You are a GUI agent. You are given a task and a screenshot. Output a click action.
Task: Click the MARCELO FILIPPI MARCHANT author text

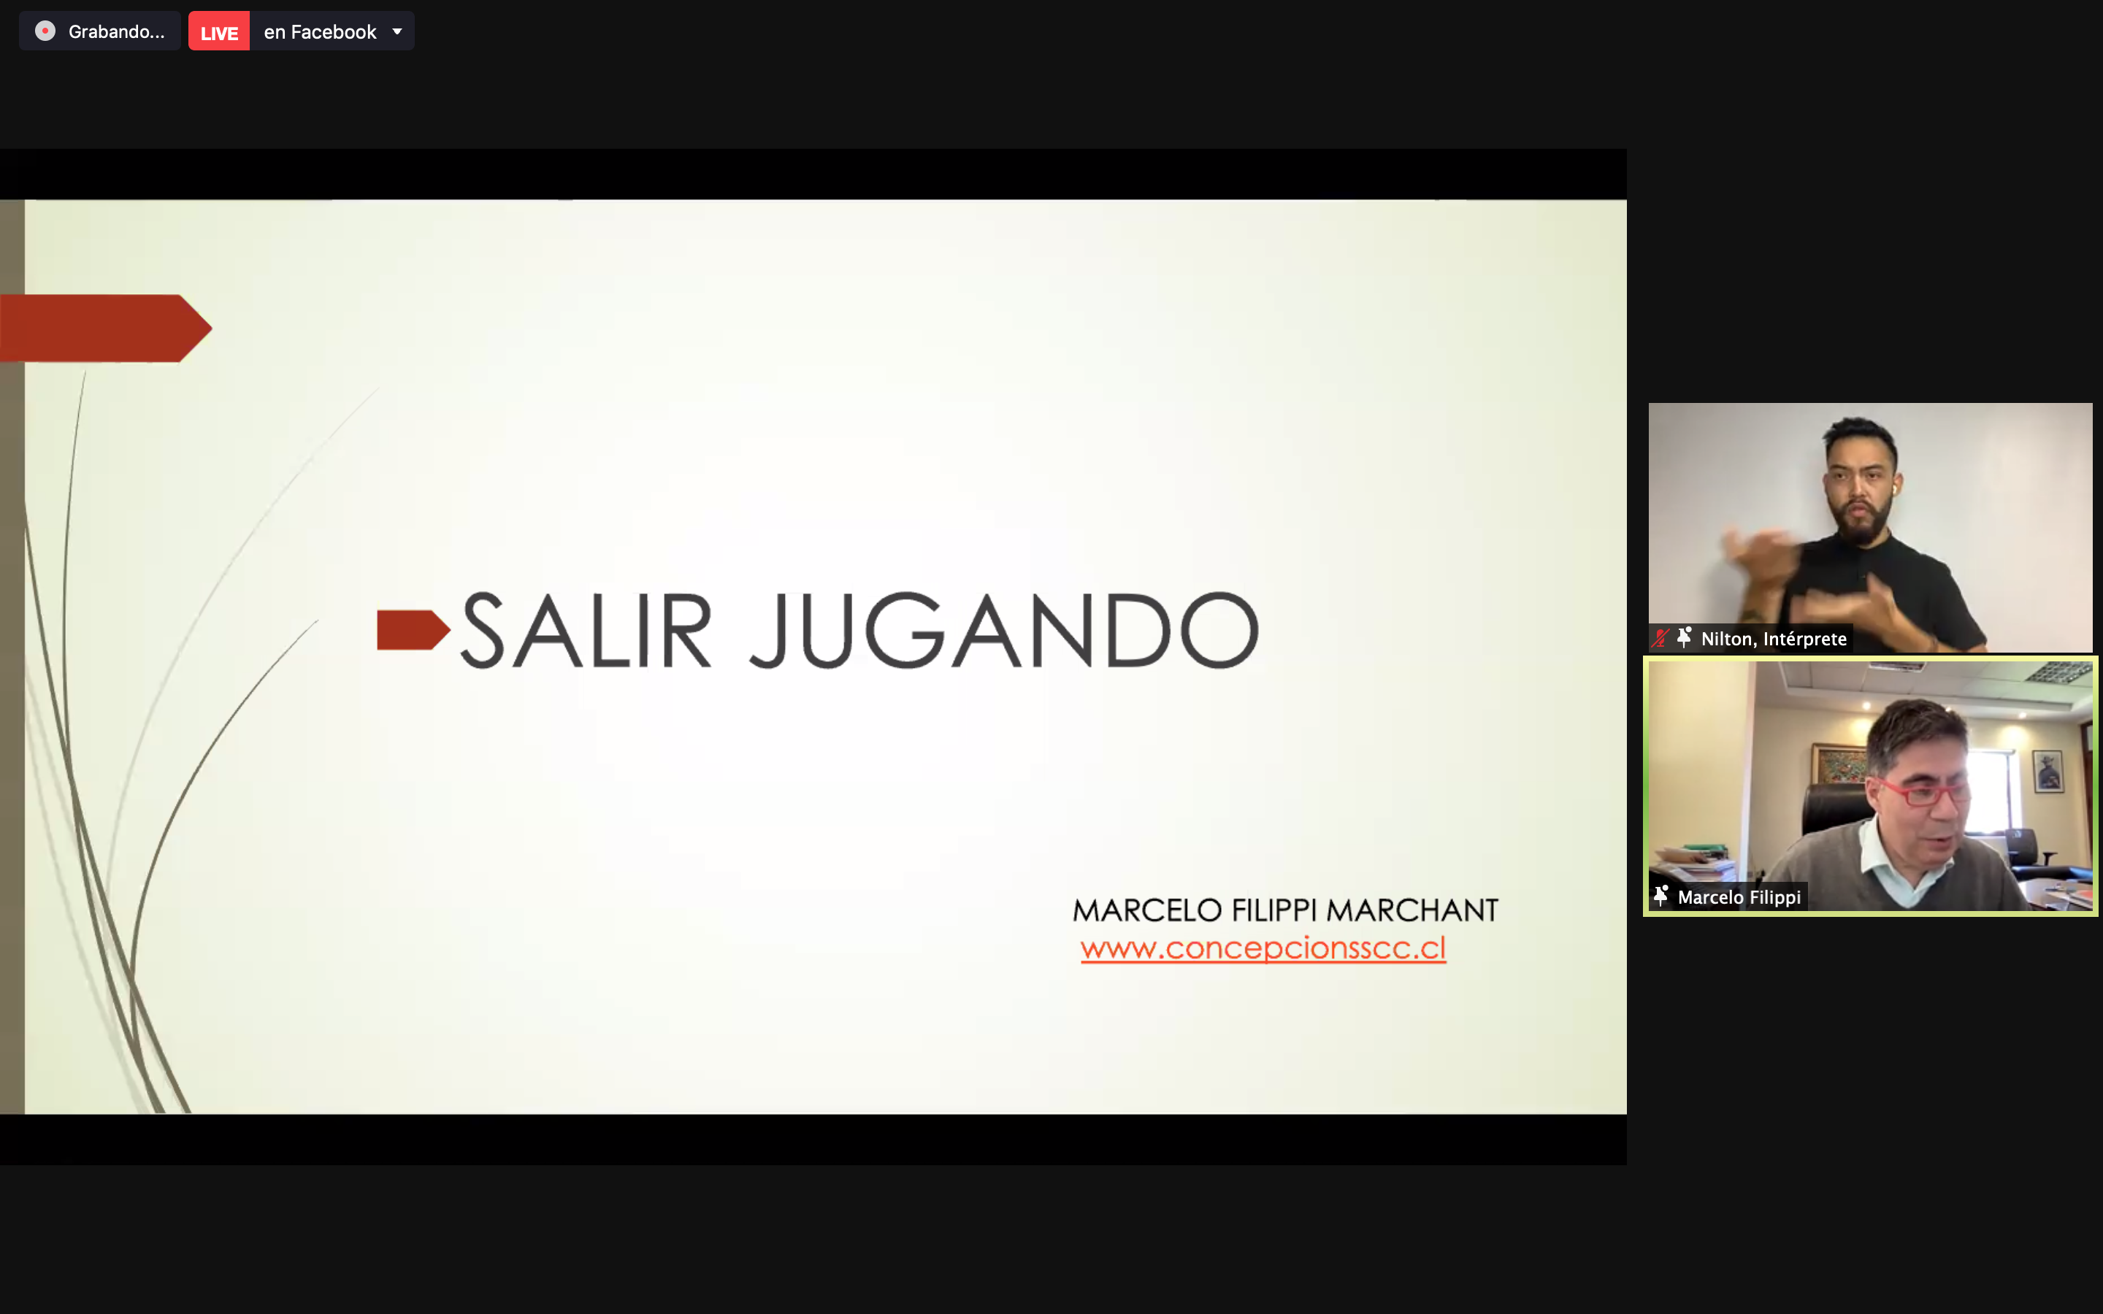[x=1284, y=910]
